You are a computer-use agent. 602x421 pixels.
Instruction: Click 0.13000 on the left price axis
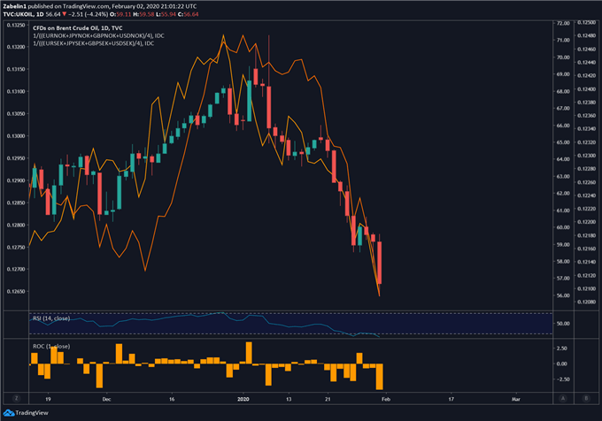pyautogui.click(x=16, y=136)
